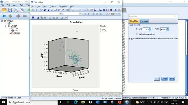Viewport: 188px width, 105px height.
Task: Click the 3D rotate toolbar icon
Action: [59, 10]
